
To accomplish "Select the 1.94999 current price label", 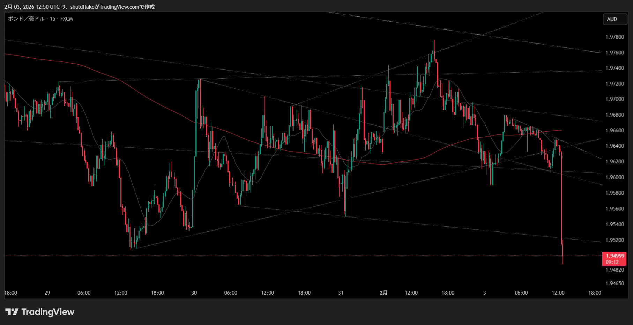I will [x=615, y=256].
